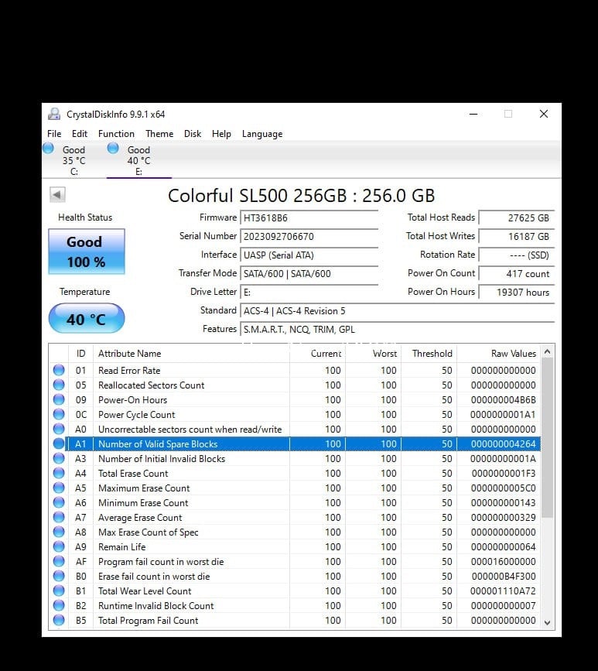
Task: Open the Disk menu
Action: click(x=193, y=134)
